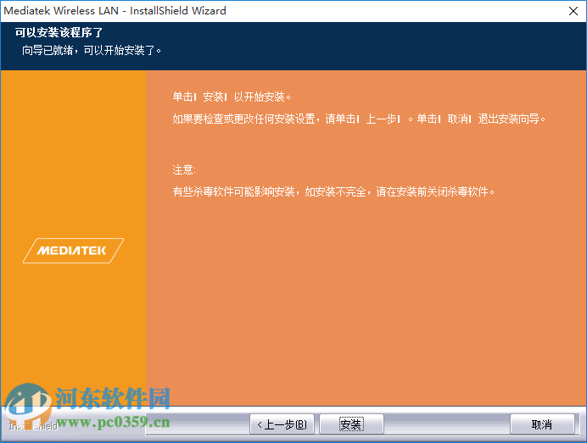Go back with the 上一步(B) button
Viewport: 587px width, 443px height.
pyautogui.click(x=282, y=424)
